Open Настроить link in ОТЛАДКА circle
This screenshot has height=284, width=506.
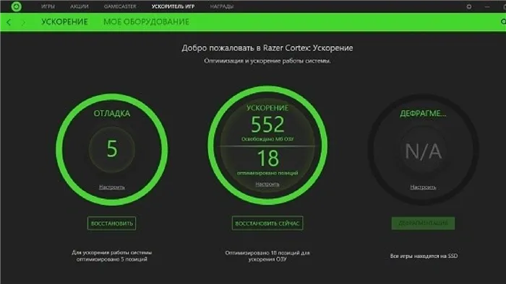[x=112, y=187]
